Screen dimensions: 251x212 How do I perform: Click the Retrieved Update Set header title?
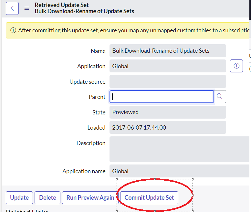[x=62, y=5]
